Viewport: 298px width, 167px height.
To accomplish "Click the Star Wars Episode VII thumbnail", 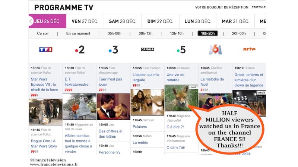I will tap(45, 112).
